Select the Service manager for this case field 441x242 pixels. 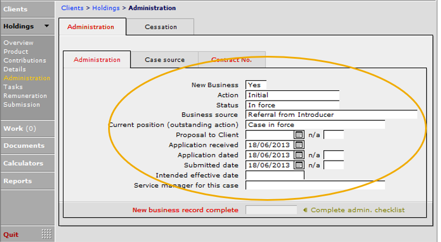tap(315, 185)
